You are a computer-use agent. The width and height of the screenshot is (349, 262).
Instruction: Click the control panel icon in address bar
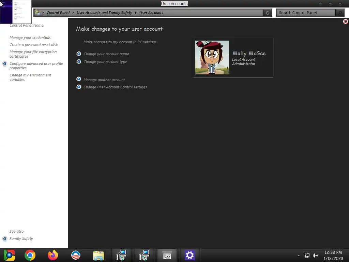pyautogui.click(x=37, y=12)
